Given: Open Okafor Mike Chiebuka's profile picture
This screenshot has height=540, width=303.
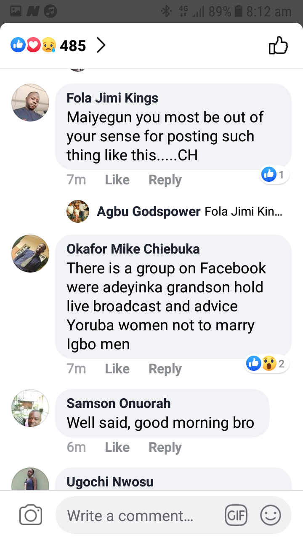Looking at the screenshot, I should (30, 254).
